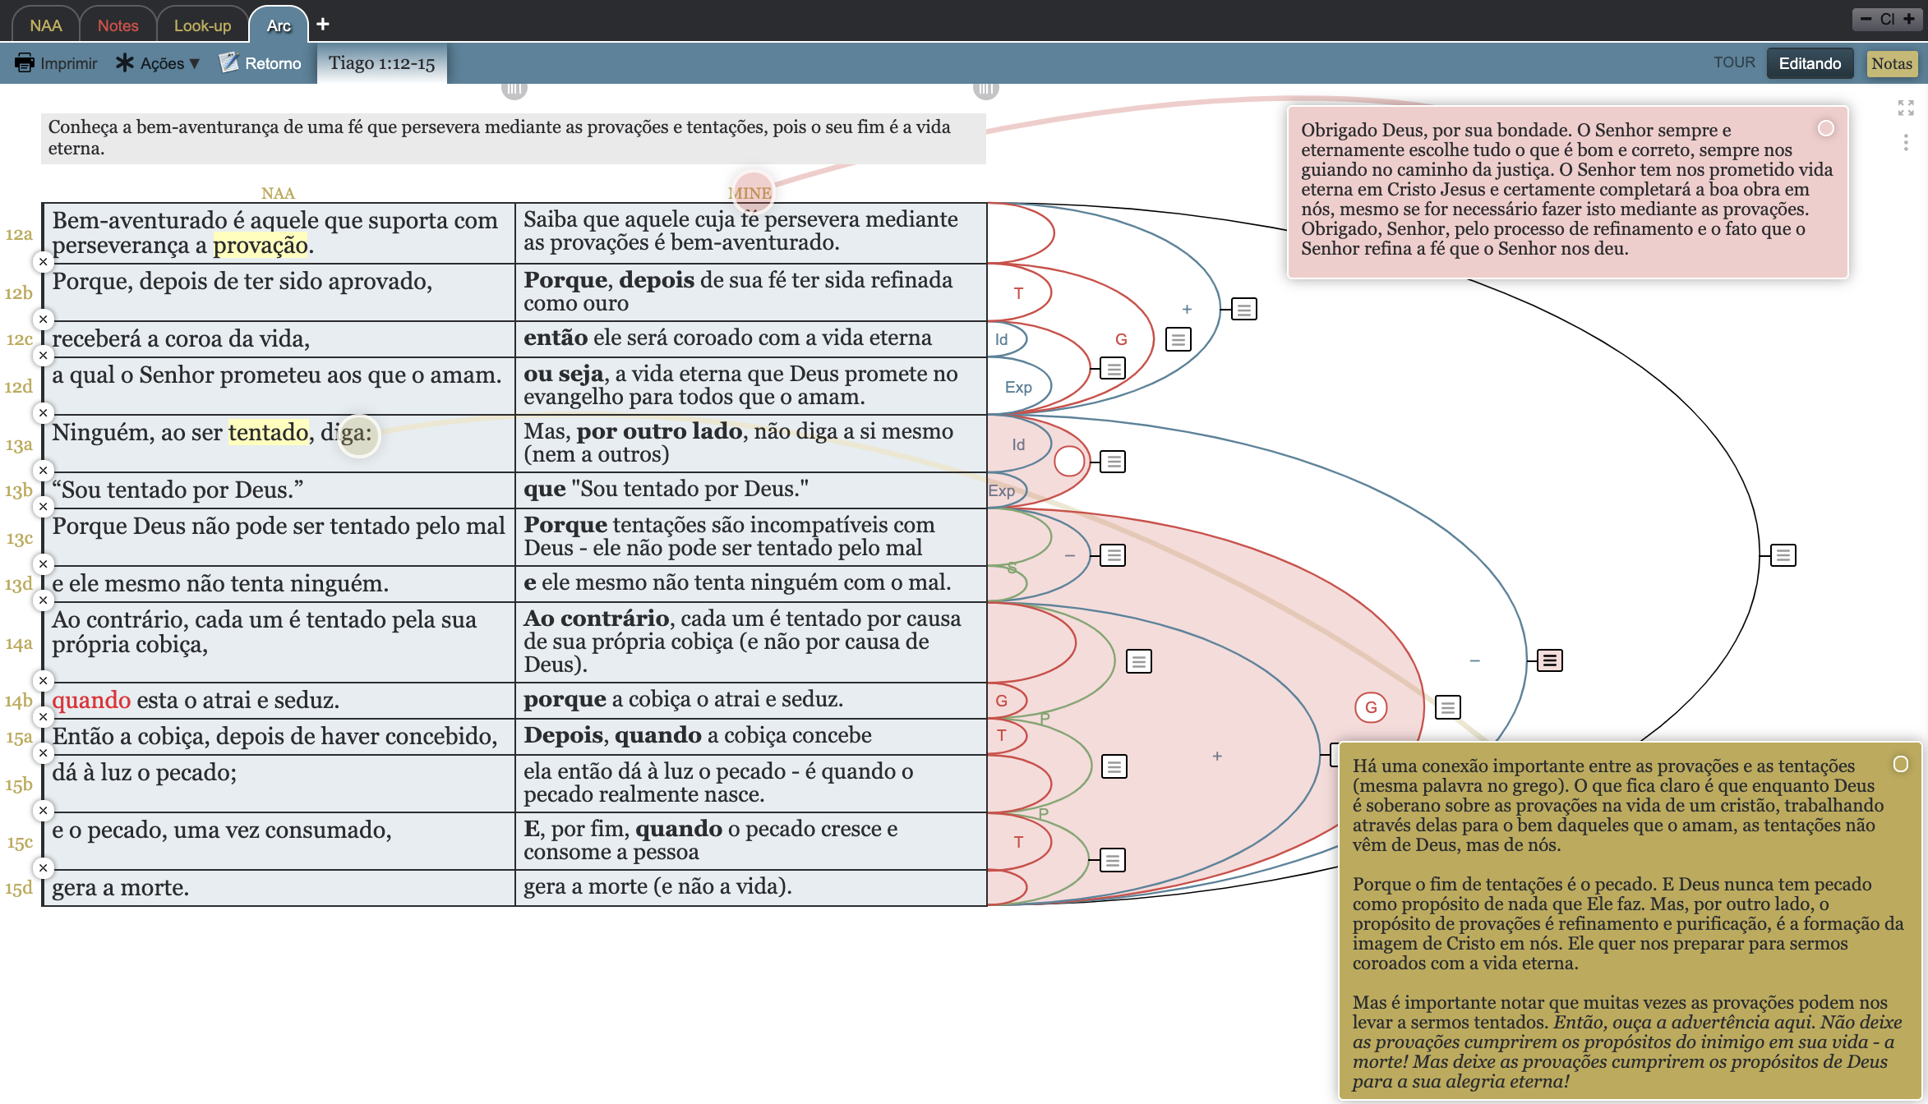Viewport: 1928px width, 1104px height.
Task: Switch to the Look-up tab
Action: coord(202,25)
